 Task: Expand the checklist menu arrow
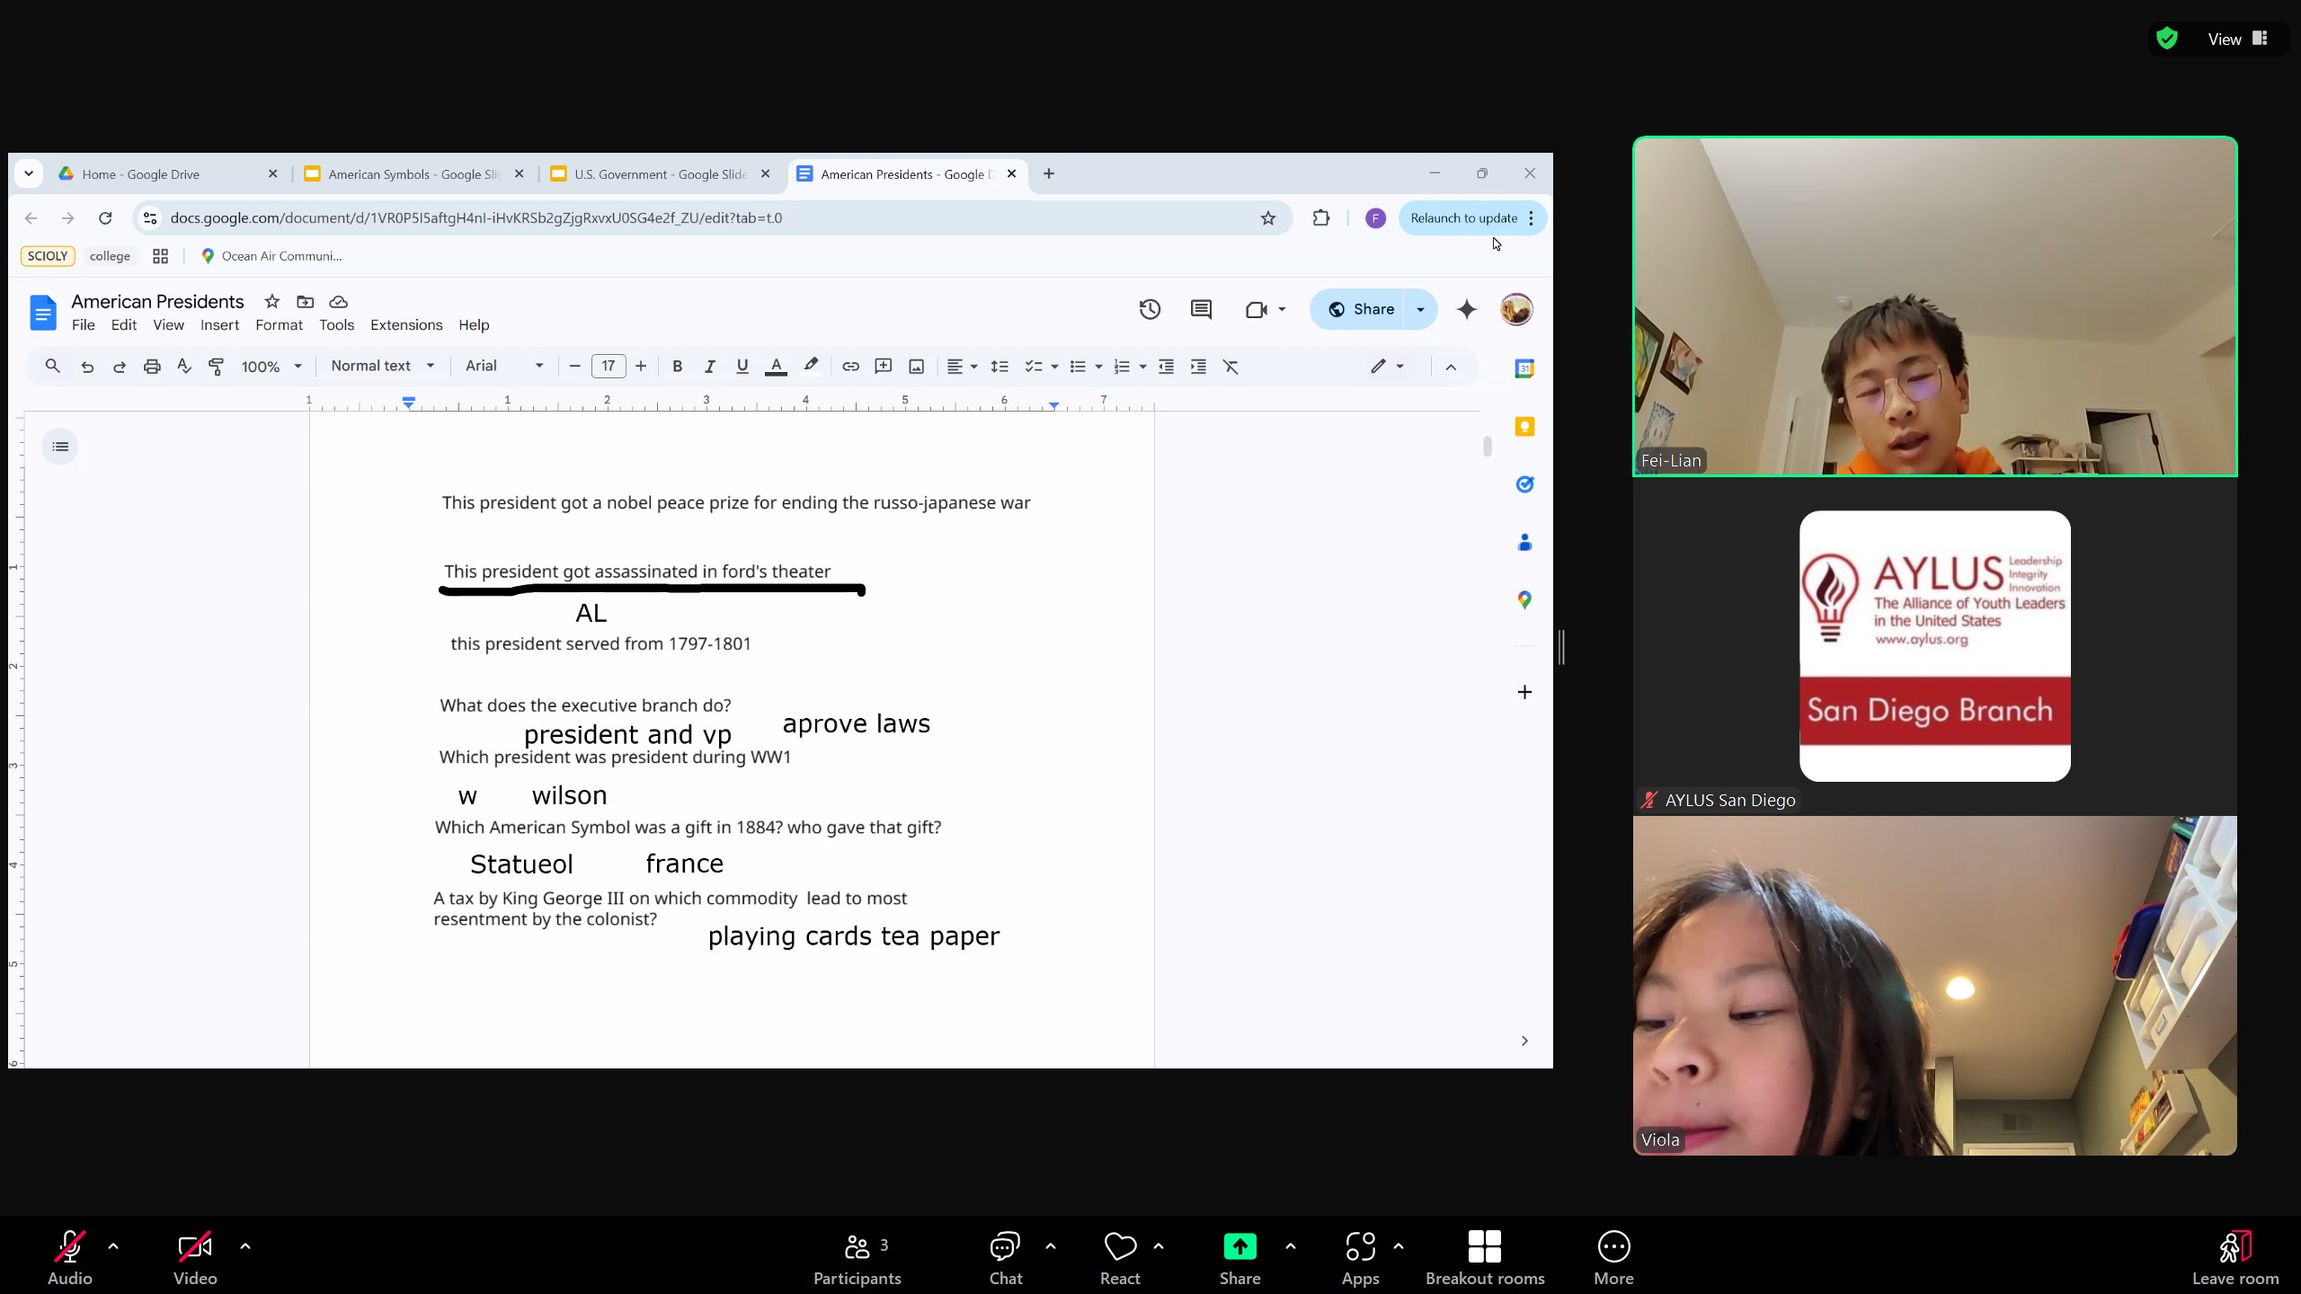(1054, 367)
